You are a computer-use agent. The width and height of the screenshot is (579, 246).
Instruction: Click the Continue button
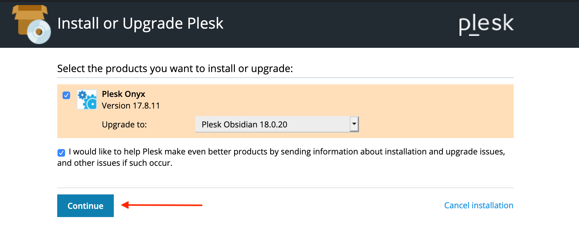point(85,206)
